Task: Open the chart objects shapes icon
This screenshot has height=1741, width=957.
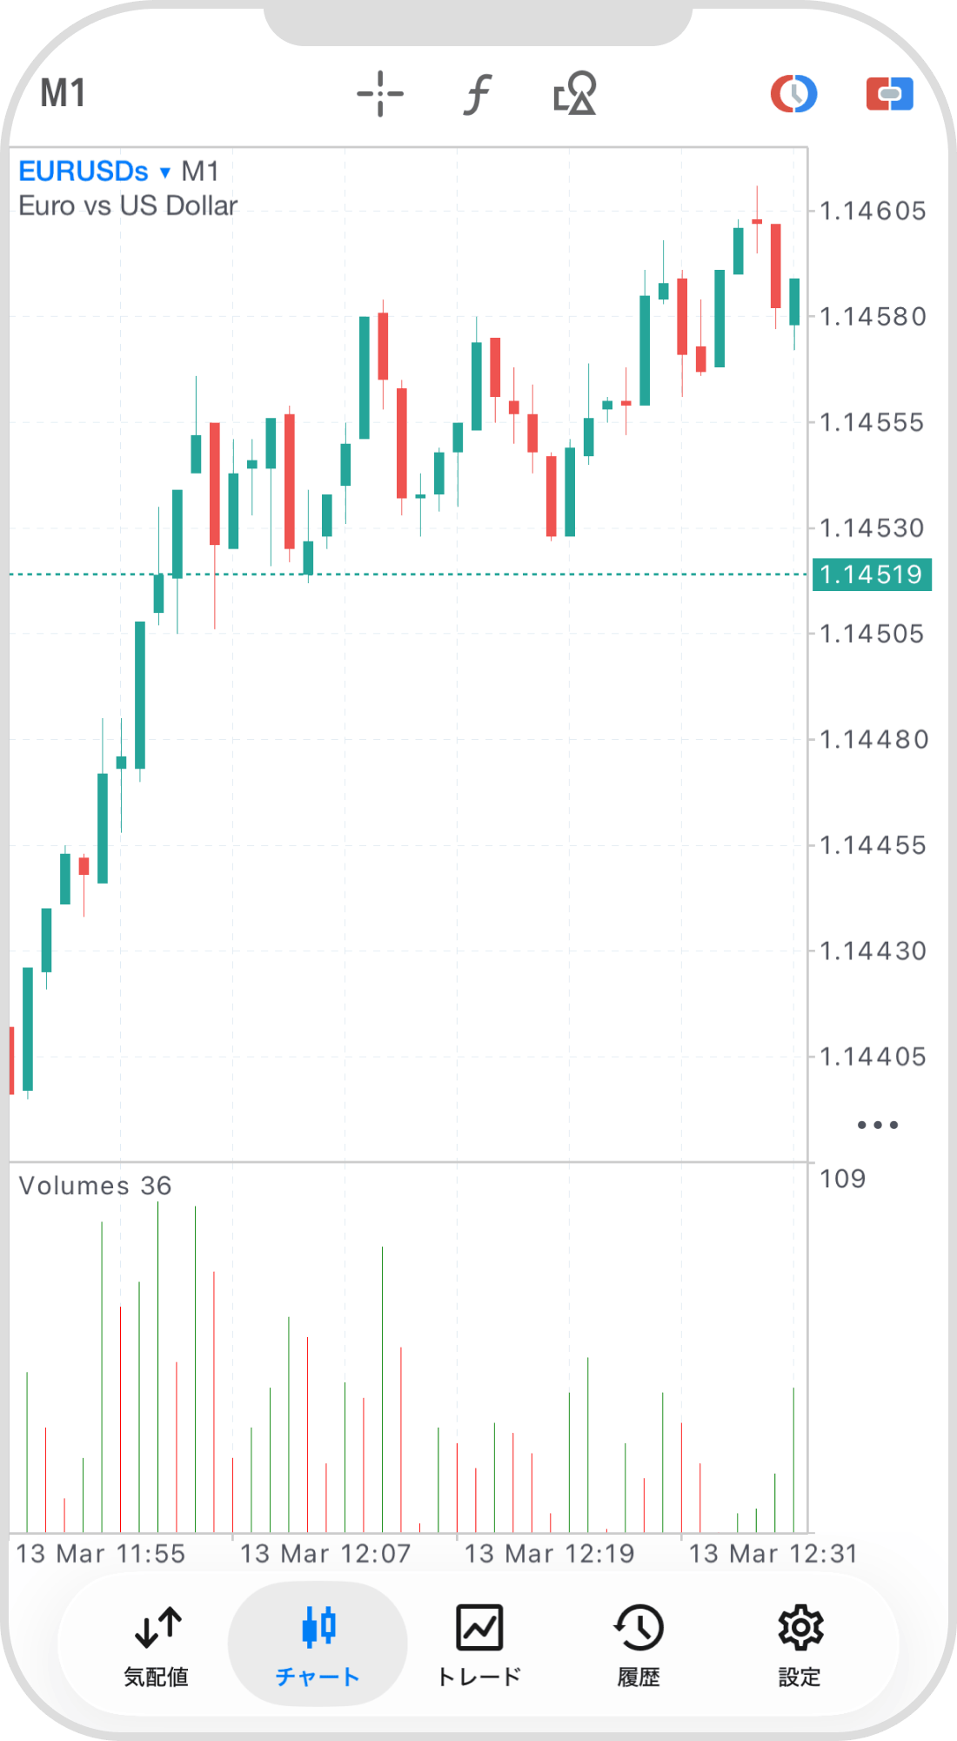Action: [574, 94]
